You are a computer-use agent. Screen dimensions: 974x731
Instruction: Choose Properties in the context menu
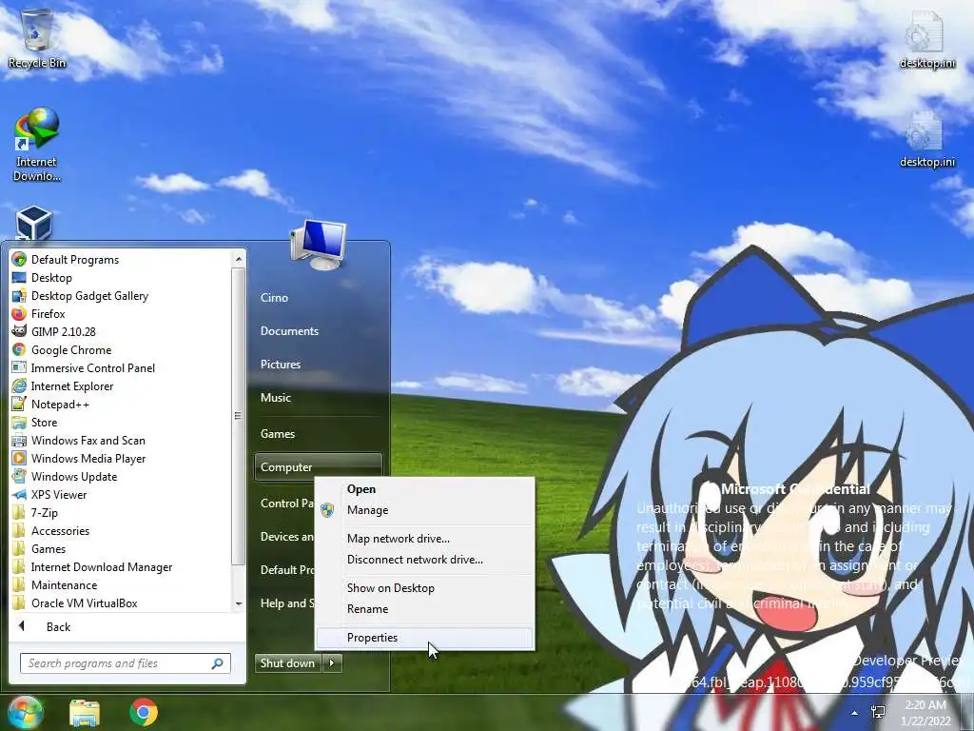pos(424,638)
